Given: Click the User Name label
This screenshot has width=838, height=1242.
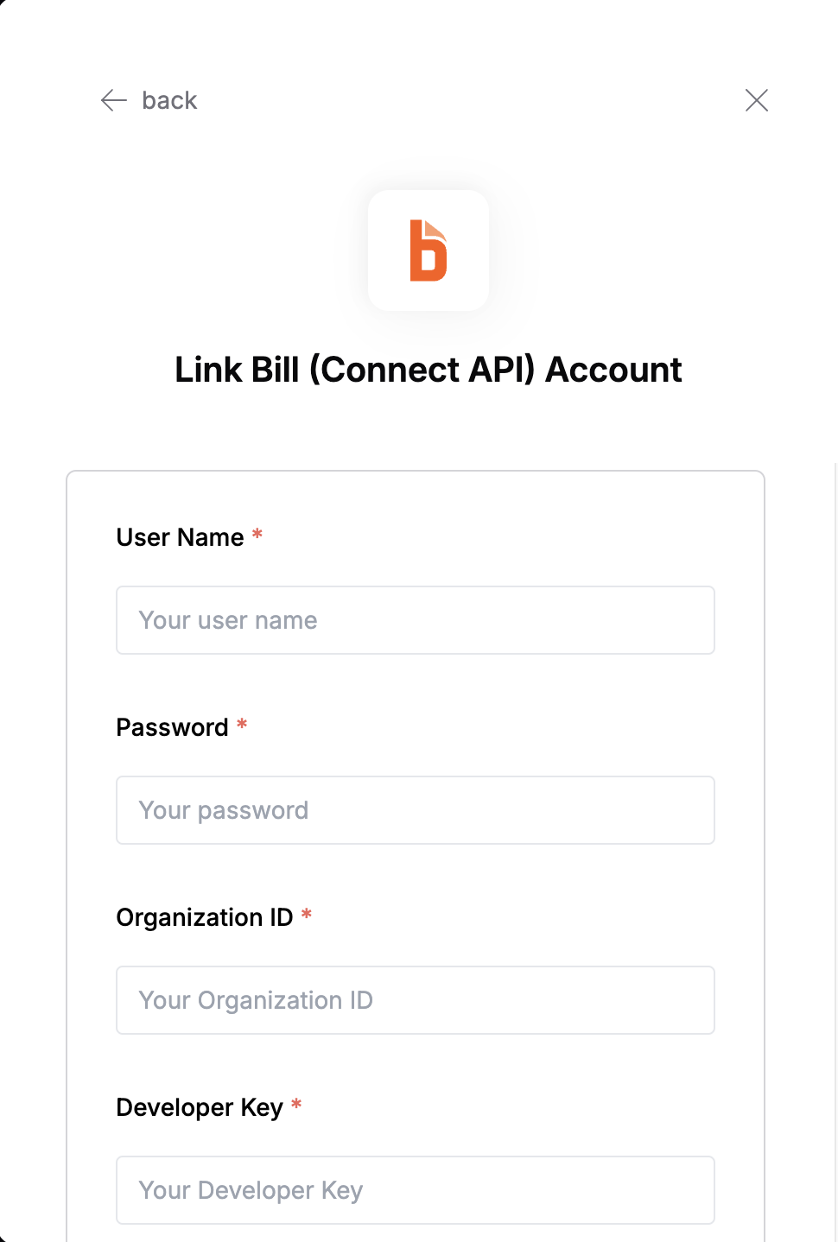Looking at the screenshot, I should click(x=180, y=537).
